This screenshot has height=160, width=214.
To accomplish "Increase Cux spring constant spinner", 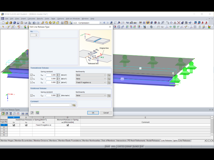I will [x=57, y=74].
